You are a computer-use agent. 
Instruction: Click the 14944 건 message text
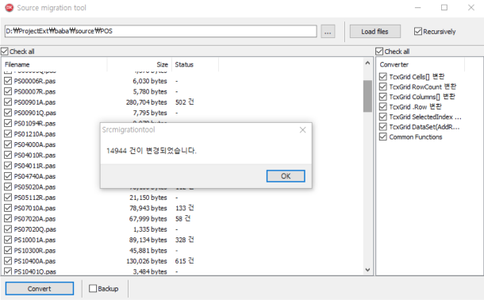152,151
